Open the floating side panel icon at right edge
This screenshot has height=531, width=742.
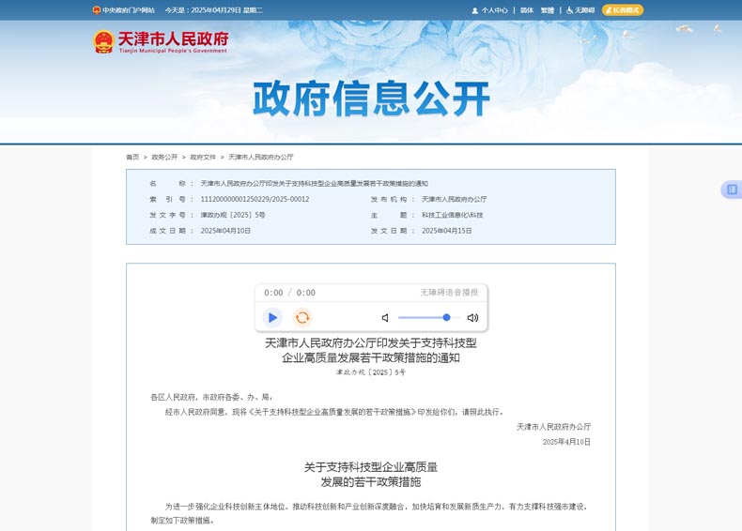point(732,190)
